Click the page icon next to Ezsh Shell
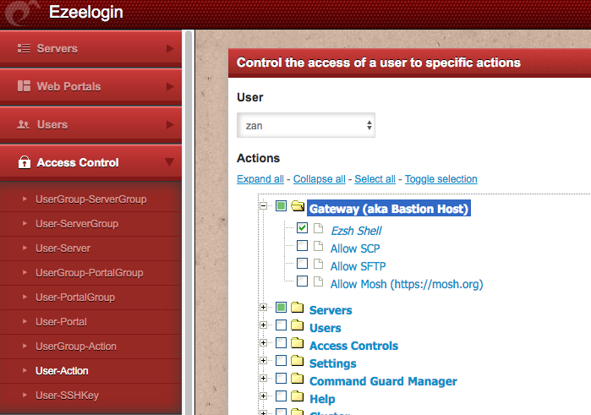Image resolution: width=591 pixels, height=415 pixels. coord(319,228)
